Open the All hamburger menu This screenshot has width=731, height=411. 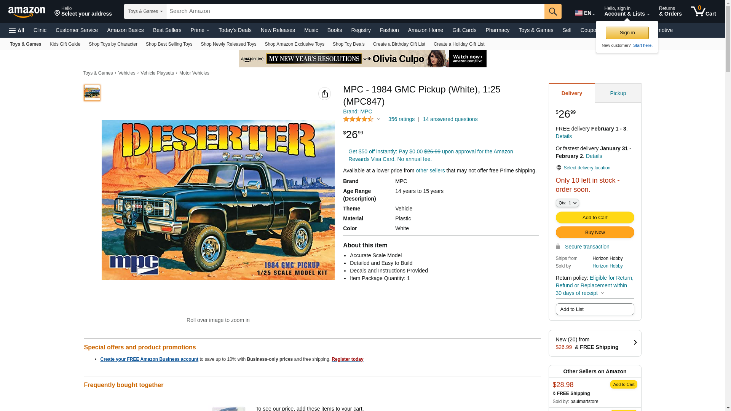(17, 30)
